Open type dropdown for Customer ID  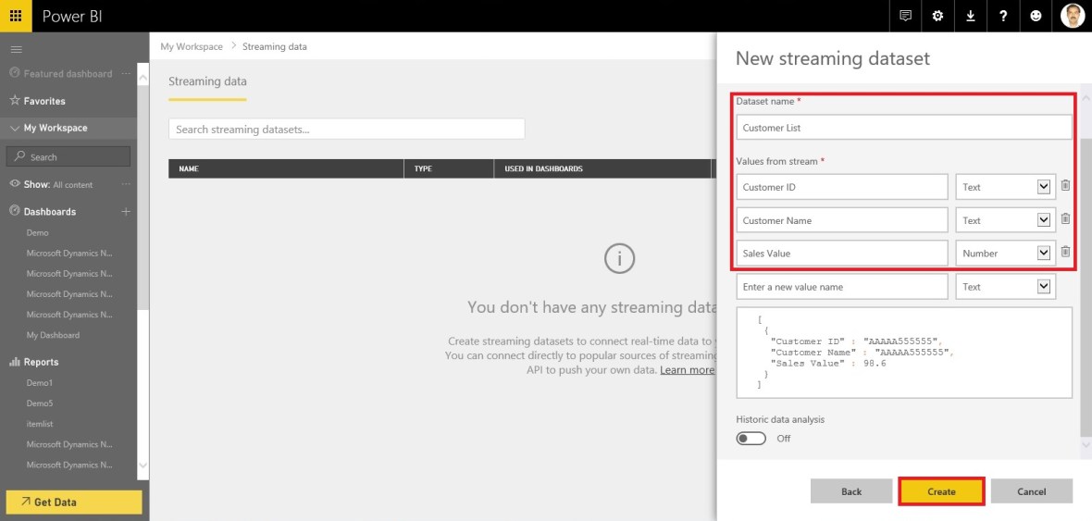(x=1006, y=187)
